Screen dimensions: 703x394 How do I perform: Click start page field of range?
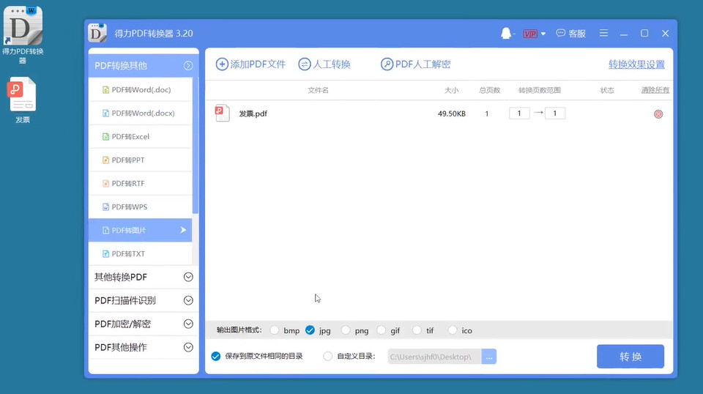[519, 114]
